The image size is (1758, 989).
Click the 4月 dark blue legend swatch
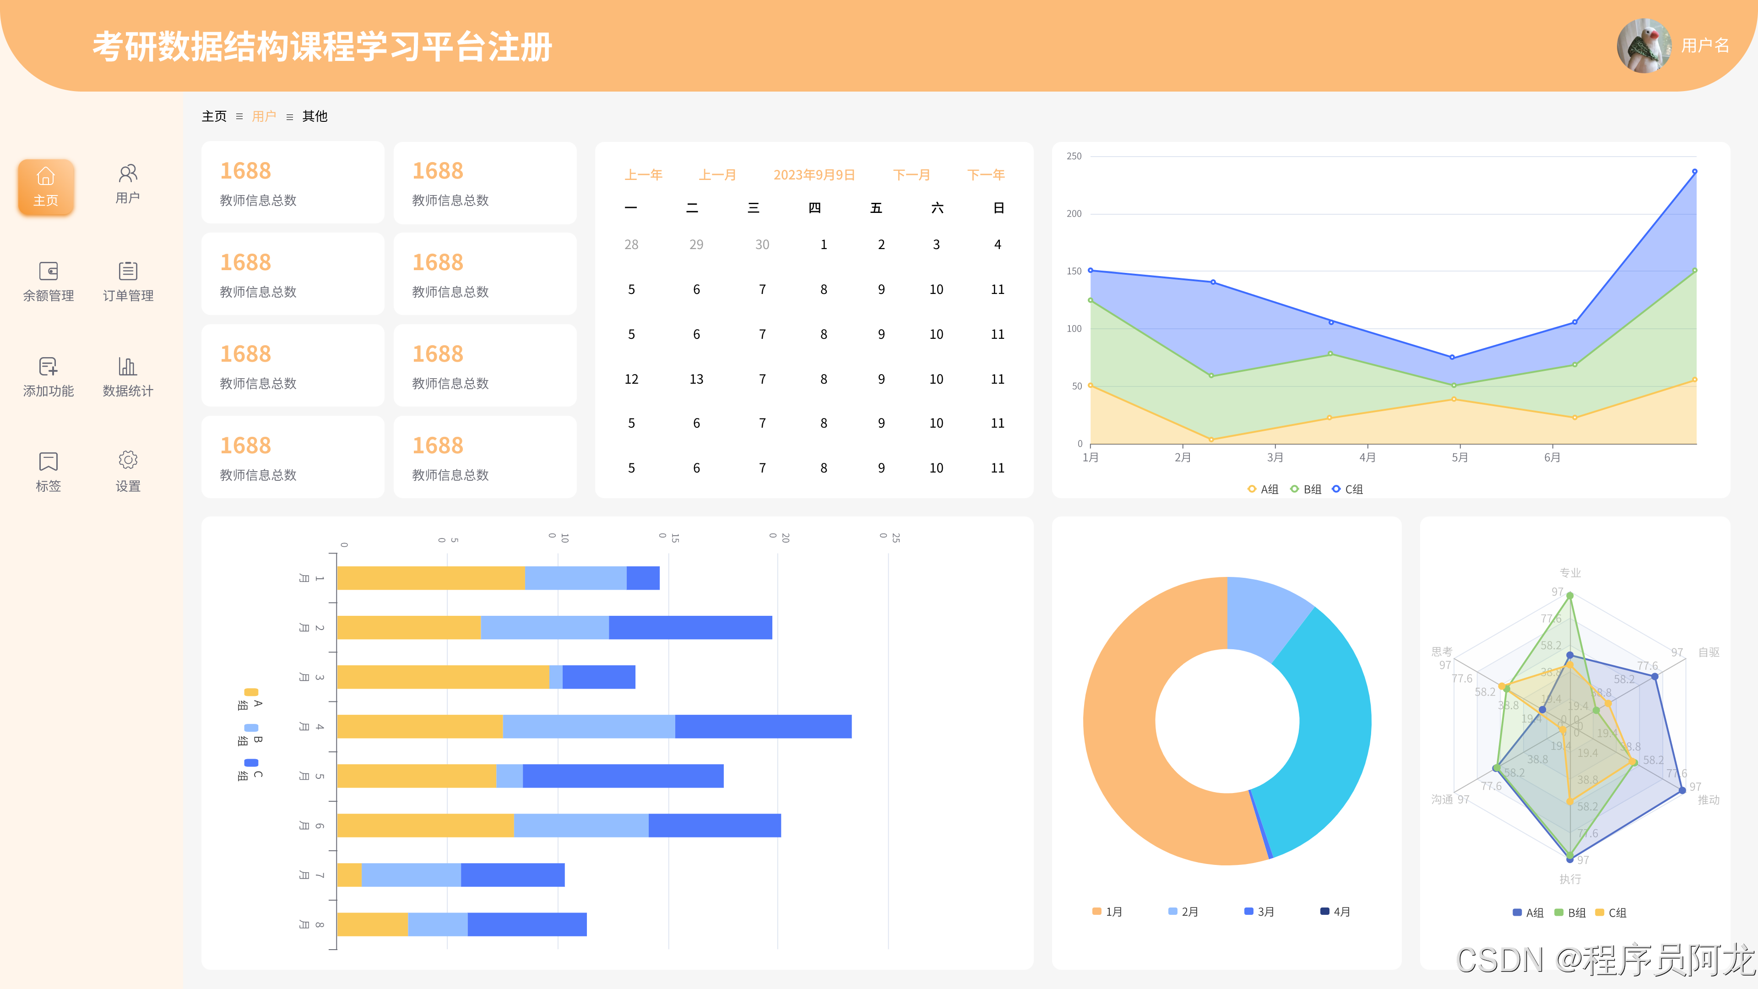point(1324,911)
